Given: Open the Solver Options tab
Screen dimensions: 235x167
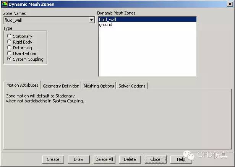Looking at the screenshot, I should [132, 86].
